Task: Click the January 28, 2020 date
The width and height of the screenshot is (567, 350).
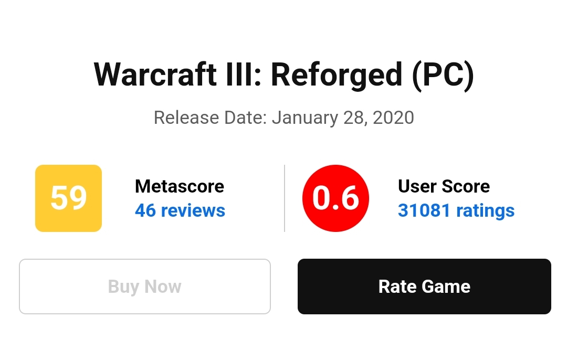Action: point(343,117)
